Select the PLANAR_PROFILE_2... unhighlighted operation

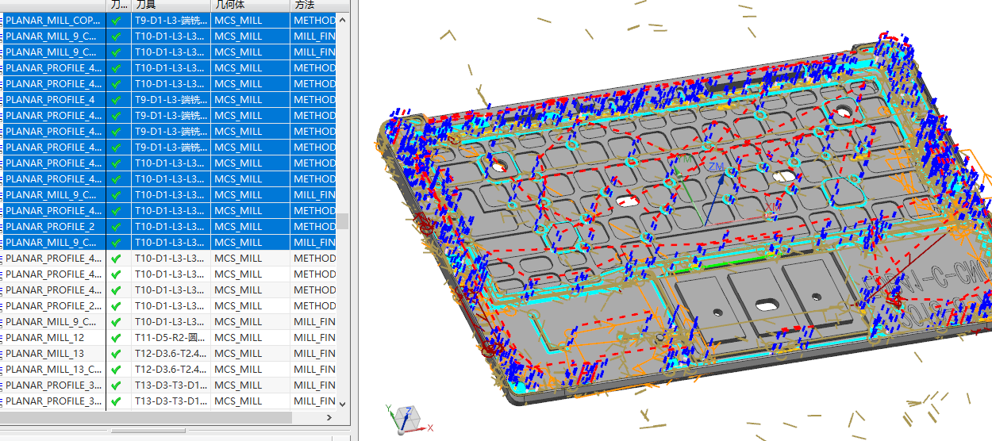(168, 305)
